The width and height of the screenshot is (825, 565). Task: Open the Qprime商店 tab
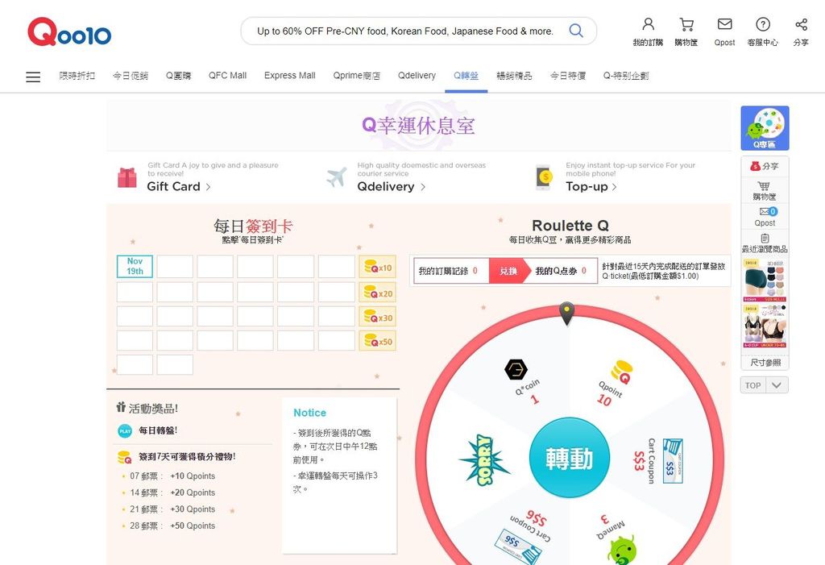(357, 76)
